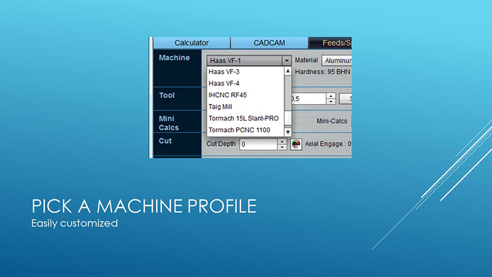Image resolution: width=492 pixels, height=277 pixels.
Task: Increase tool value 0.5 with up stepper
Action: (x=331, y=95)
